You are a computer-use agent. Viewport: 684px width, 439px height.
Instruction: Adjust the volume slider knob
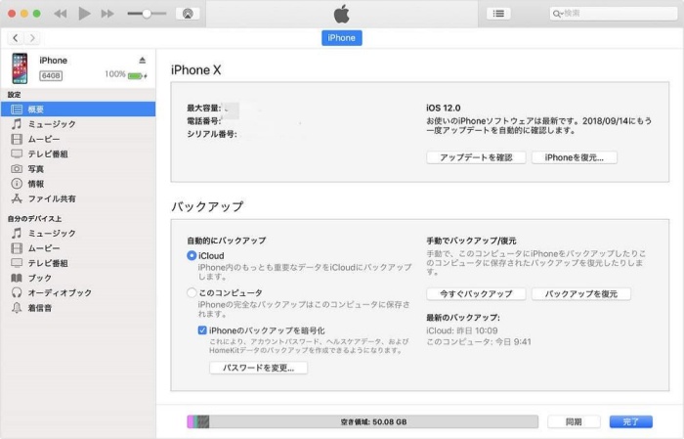coord(147,14)
